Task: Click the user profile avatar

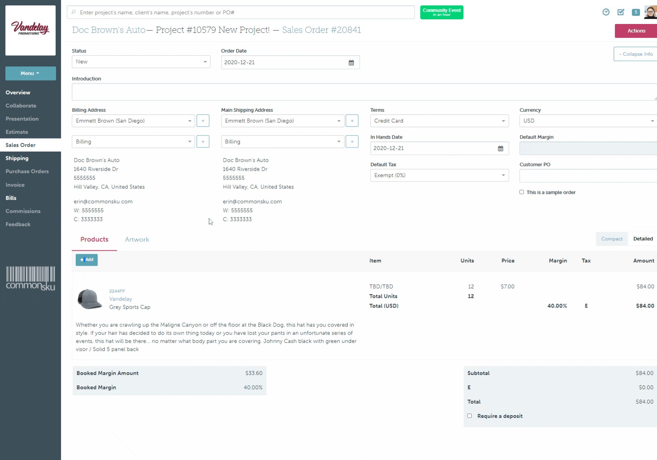Action: tap(651, 12)
